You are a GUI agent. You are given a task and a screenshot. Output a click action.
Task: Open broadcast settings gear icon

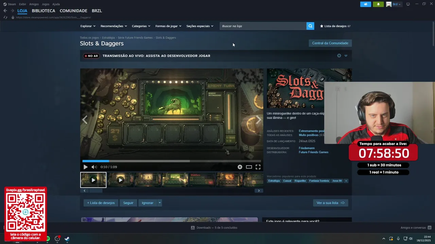[x=339, y=56]
